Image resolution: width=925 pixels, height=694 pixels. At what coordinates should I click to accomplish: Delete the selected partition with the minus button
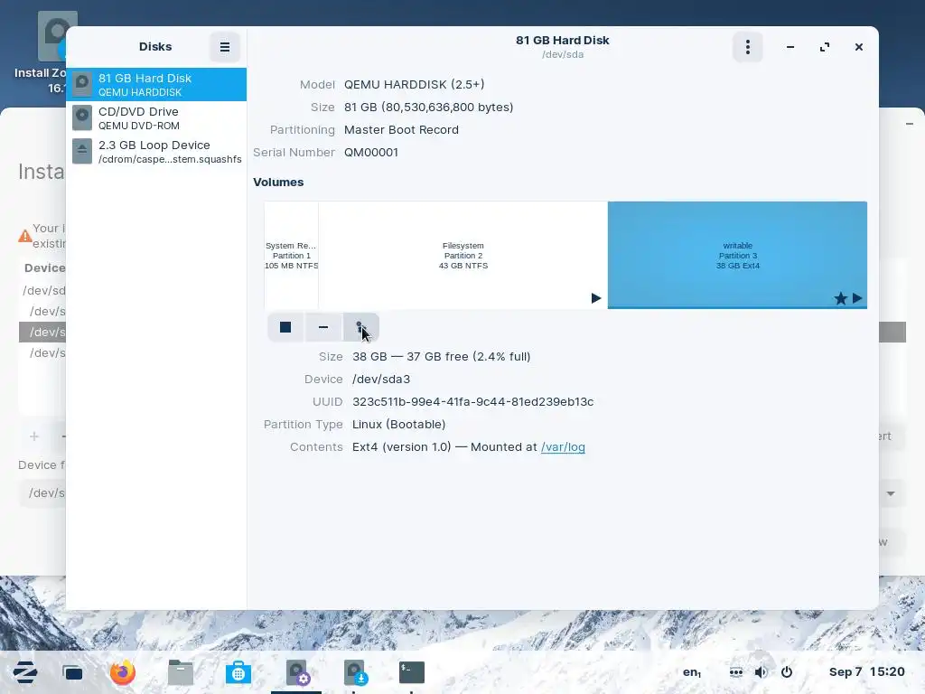[x=323, y=327]
